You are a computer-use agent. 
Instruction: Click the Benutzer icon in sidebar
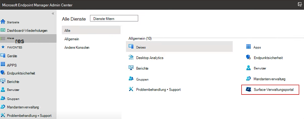pyautogui.click(x=3, y=90)
